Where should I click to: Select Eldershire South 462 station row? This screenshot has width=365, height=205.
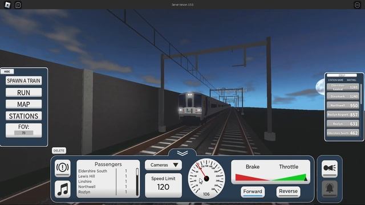point(343,133)
